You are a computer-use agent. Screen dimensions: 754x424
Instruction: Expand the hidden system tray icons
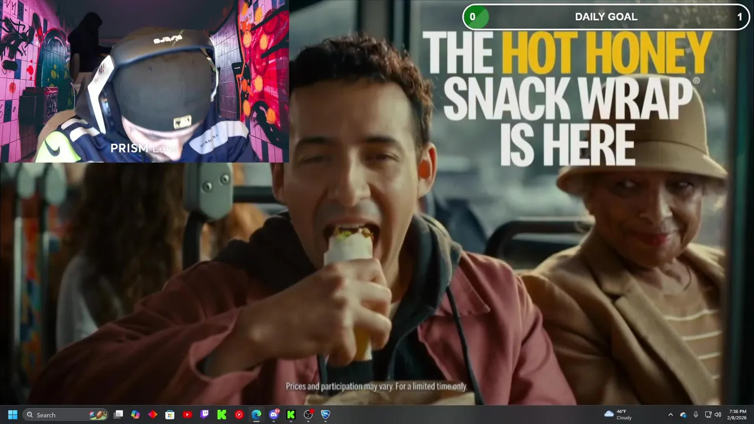point(670,415)
